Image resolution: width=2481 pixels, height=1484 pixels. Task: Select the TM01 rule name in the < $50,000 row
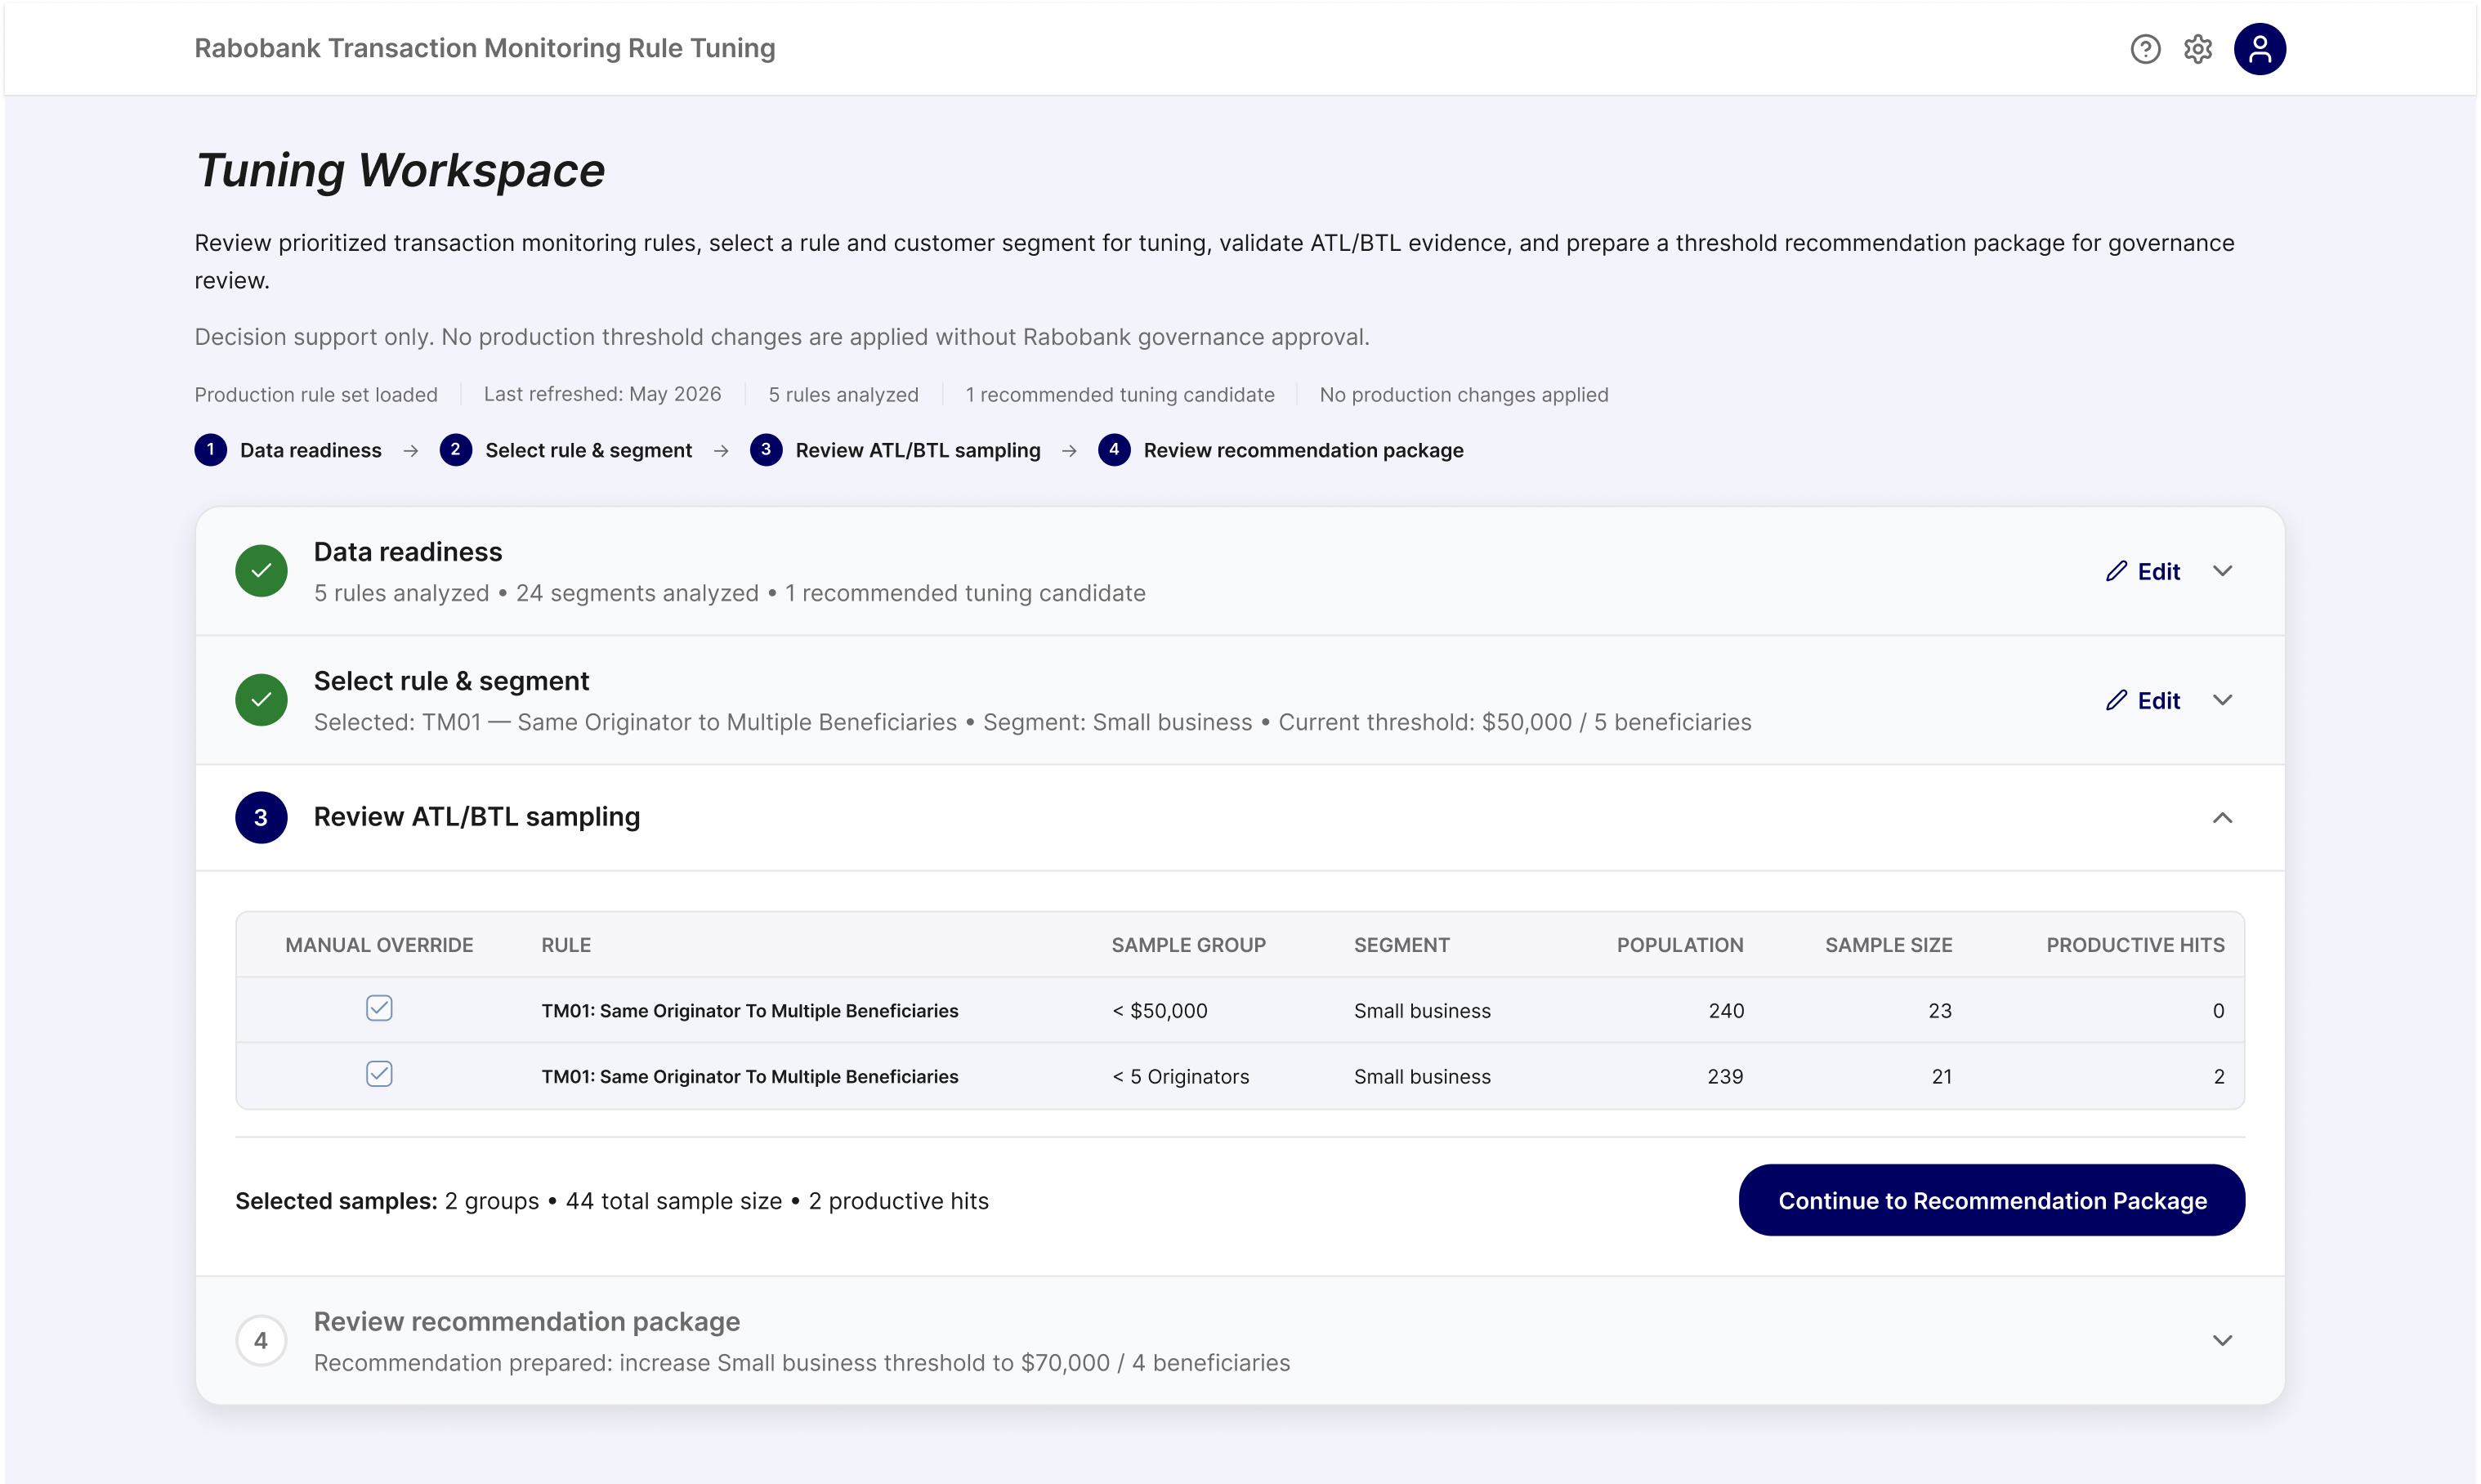[749, 1011]
